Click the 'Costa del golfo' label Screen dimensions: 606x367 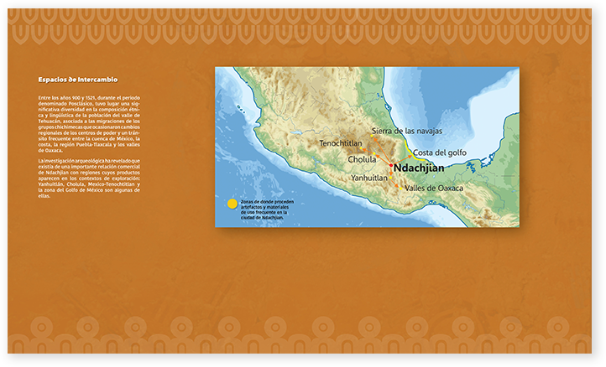point(440,152)
